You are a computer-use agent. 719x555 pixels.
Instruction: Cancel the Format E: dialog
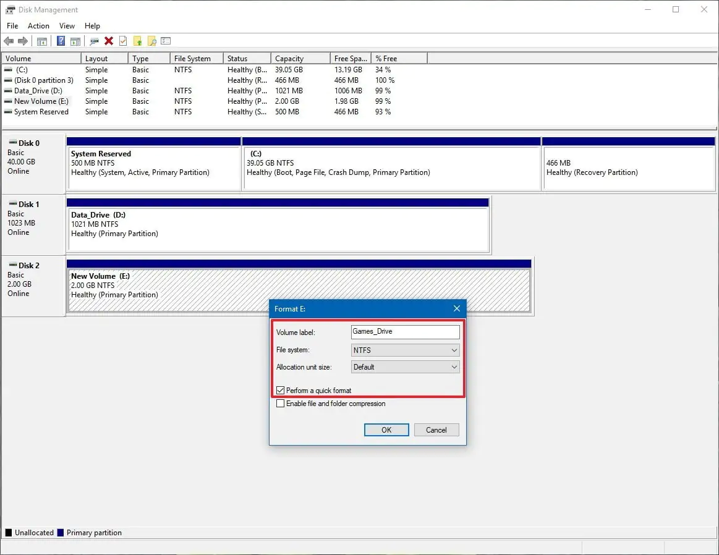(x=436, y=430)
